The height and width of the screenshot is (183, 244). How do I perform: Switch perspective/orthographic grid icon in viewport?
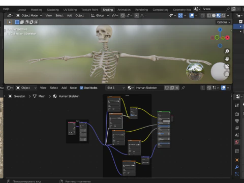click(x=227, y=74)
